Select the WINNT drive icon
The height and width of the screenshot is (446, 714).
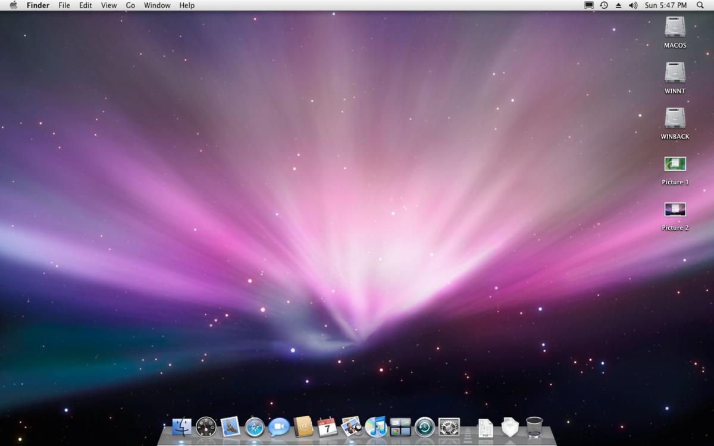(x=675, y=73)
